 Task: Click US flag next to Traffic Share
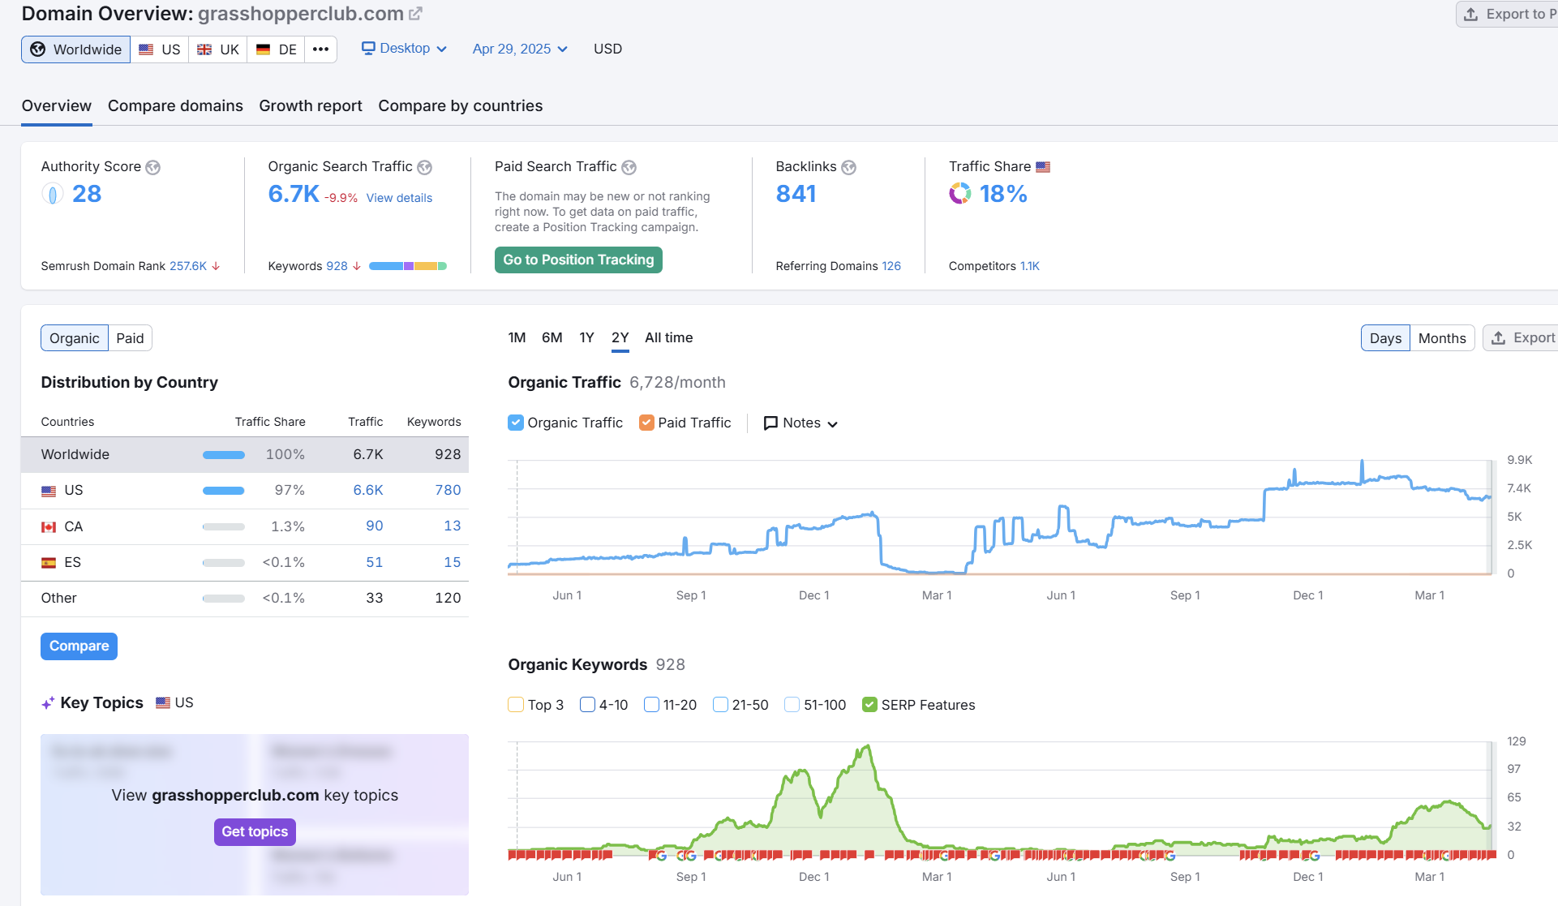pyautogui.click(x=1043, y=167)
